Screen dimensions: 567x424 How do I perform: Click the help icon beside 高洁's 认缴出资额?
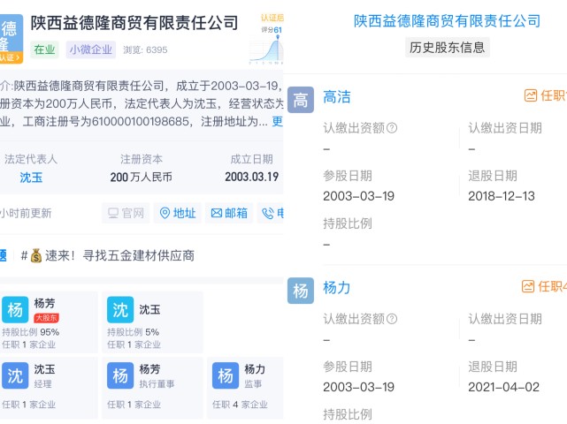pos(392,128)
